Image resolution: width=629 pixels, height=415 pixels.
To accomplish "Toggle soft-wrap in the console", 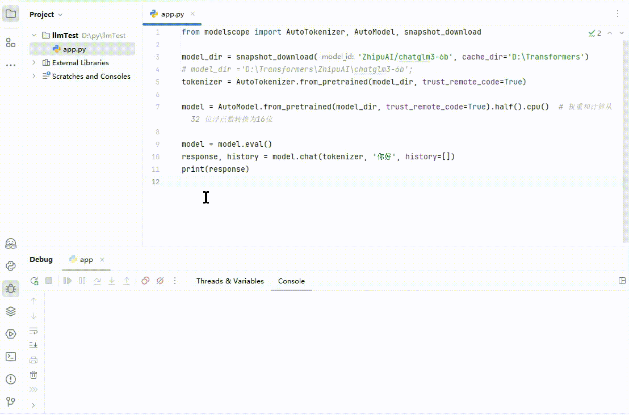I will coord(33,331).
